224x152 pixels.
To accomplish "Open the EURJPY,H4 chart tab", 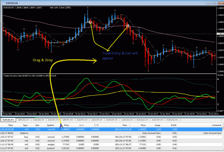I will pyautogui.click(x=53, y=120).
